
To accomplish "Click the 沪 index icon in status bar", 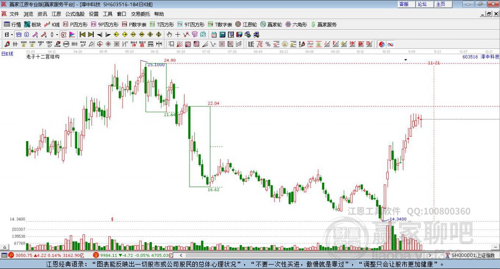I will point(11,255).
